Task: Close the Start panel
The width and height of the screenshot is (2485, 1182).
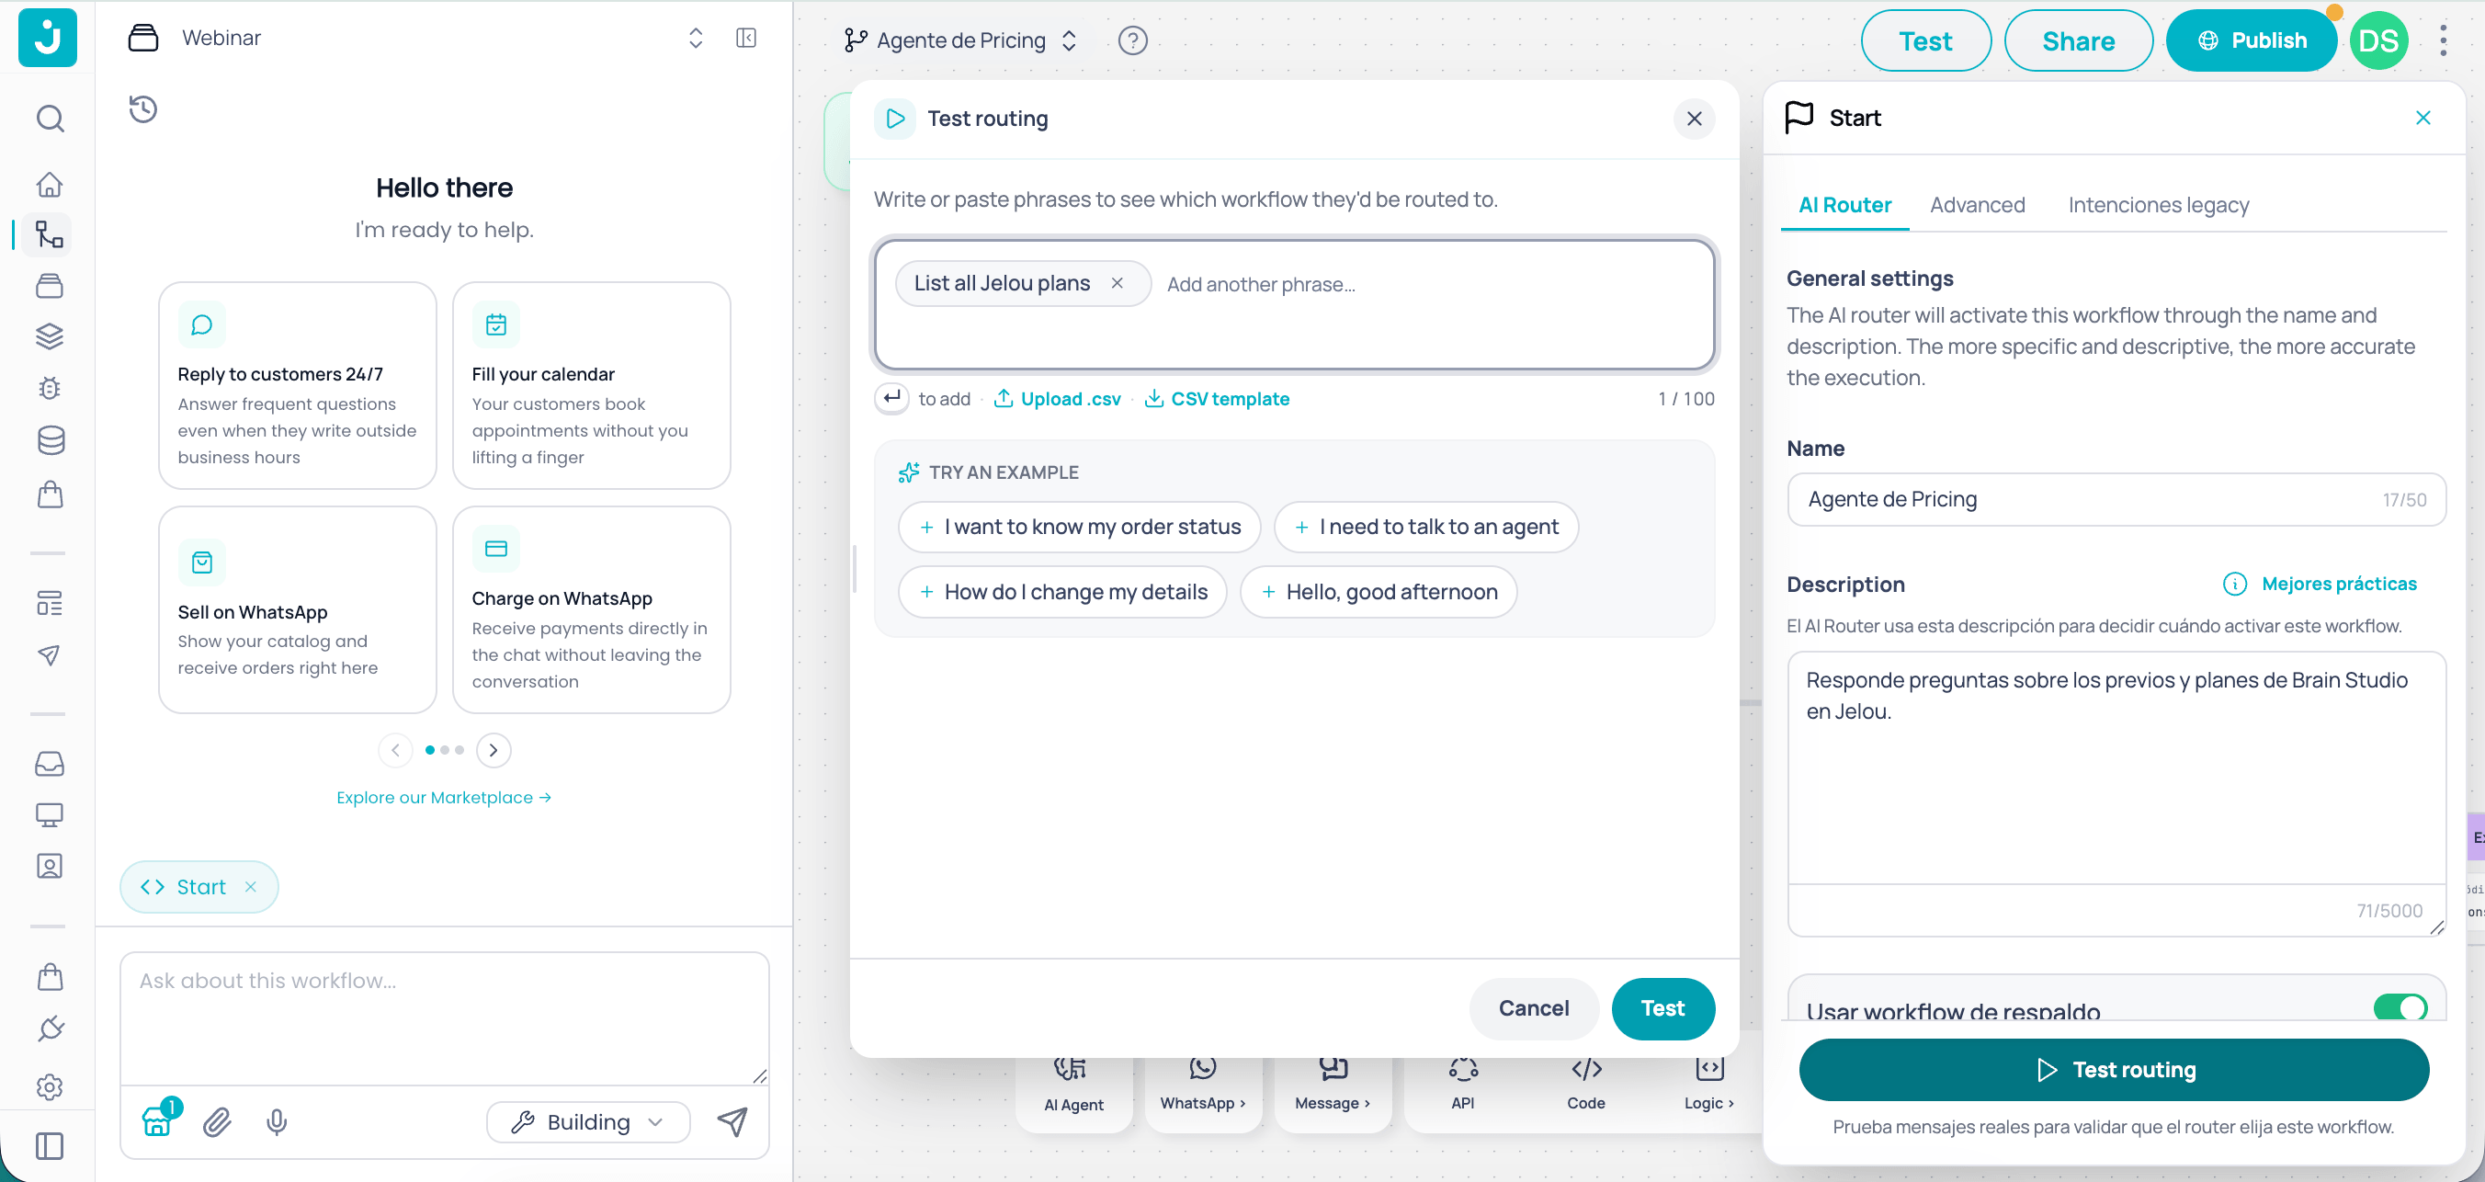Action: pos(2423,118)
